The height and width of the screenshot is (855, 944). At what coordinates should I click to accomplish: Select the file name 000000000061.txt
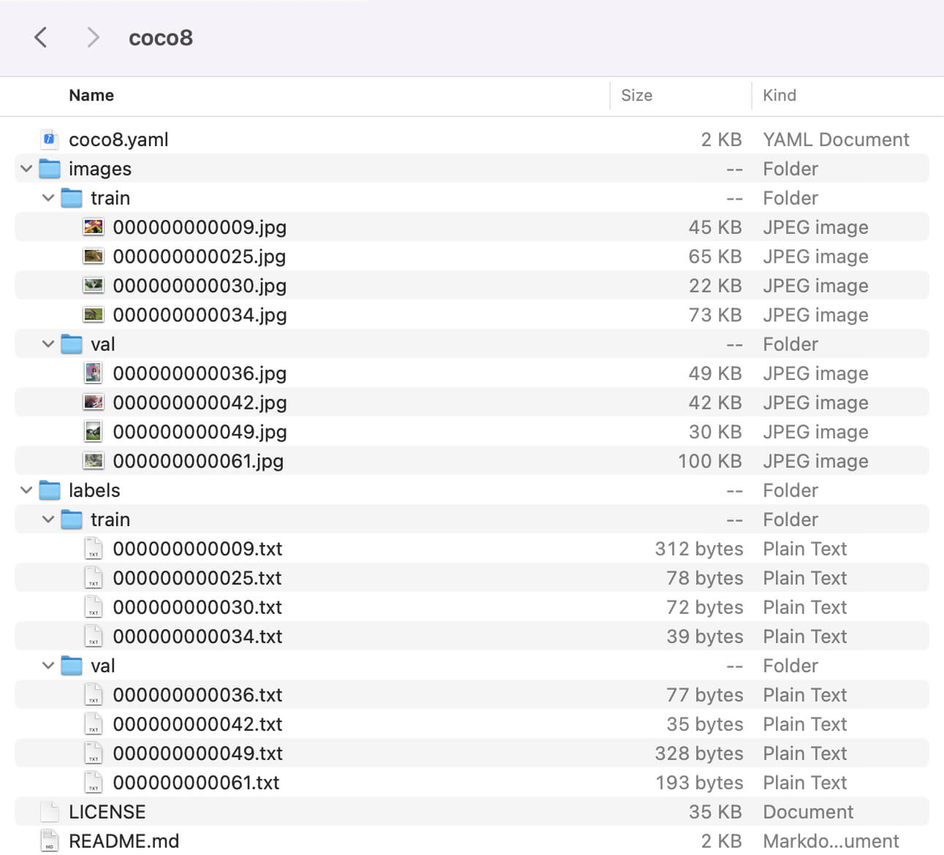196,782
